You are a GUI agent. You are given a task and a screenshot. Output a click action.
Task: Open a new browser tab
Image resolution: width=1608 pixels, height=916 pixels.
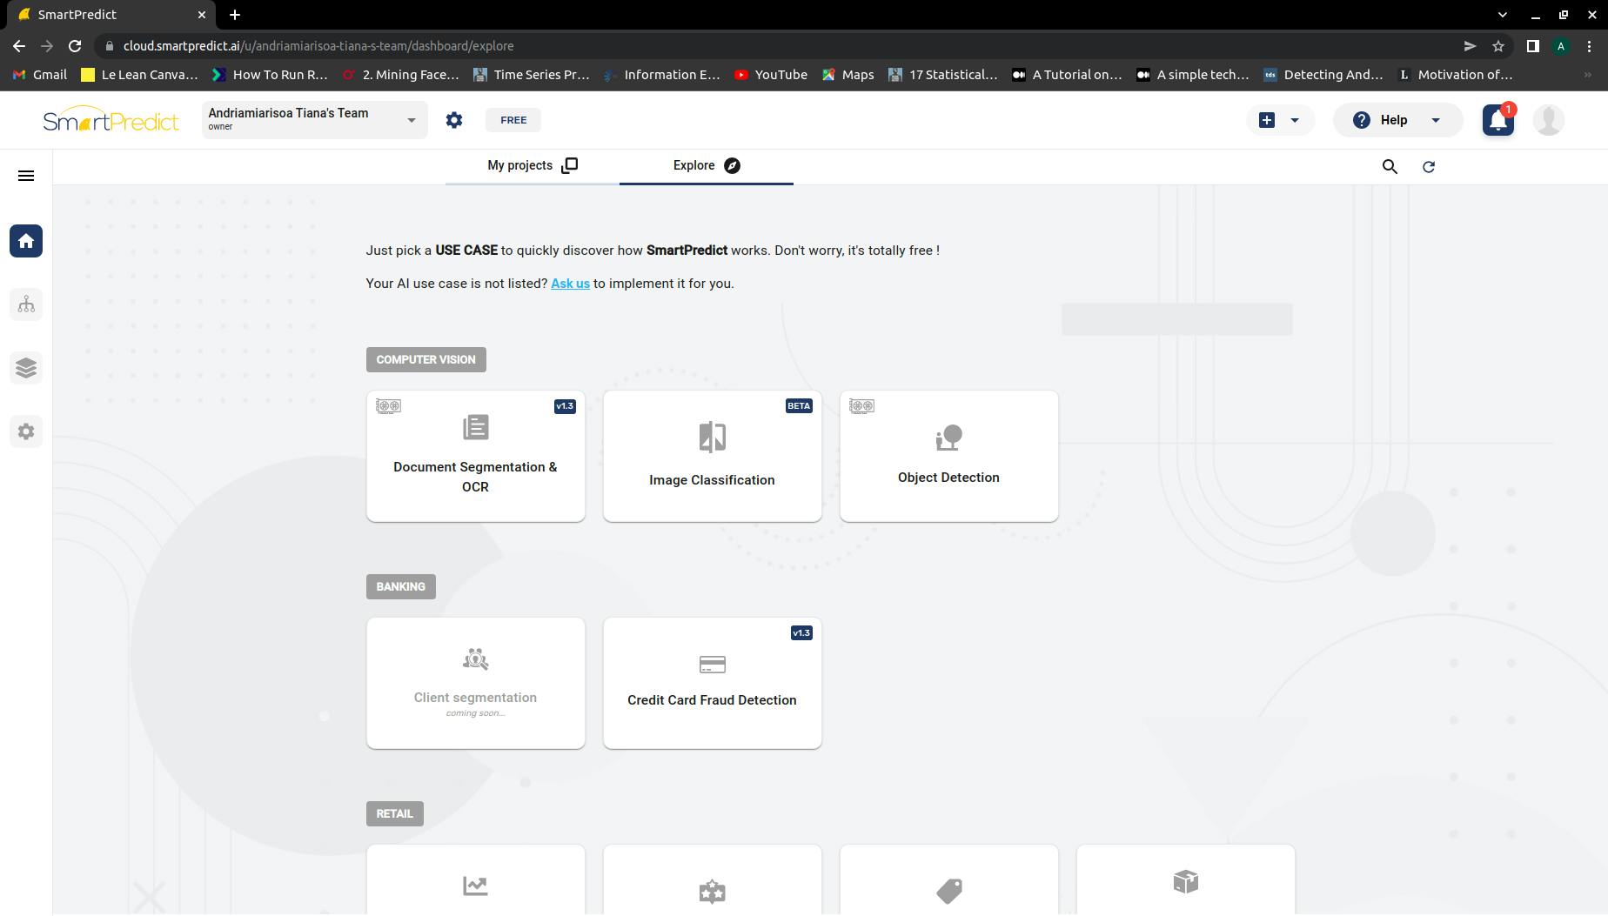pyautogui.click(x=235, y=15)
